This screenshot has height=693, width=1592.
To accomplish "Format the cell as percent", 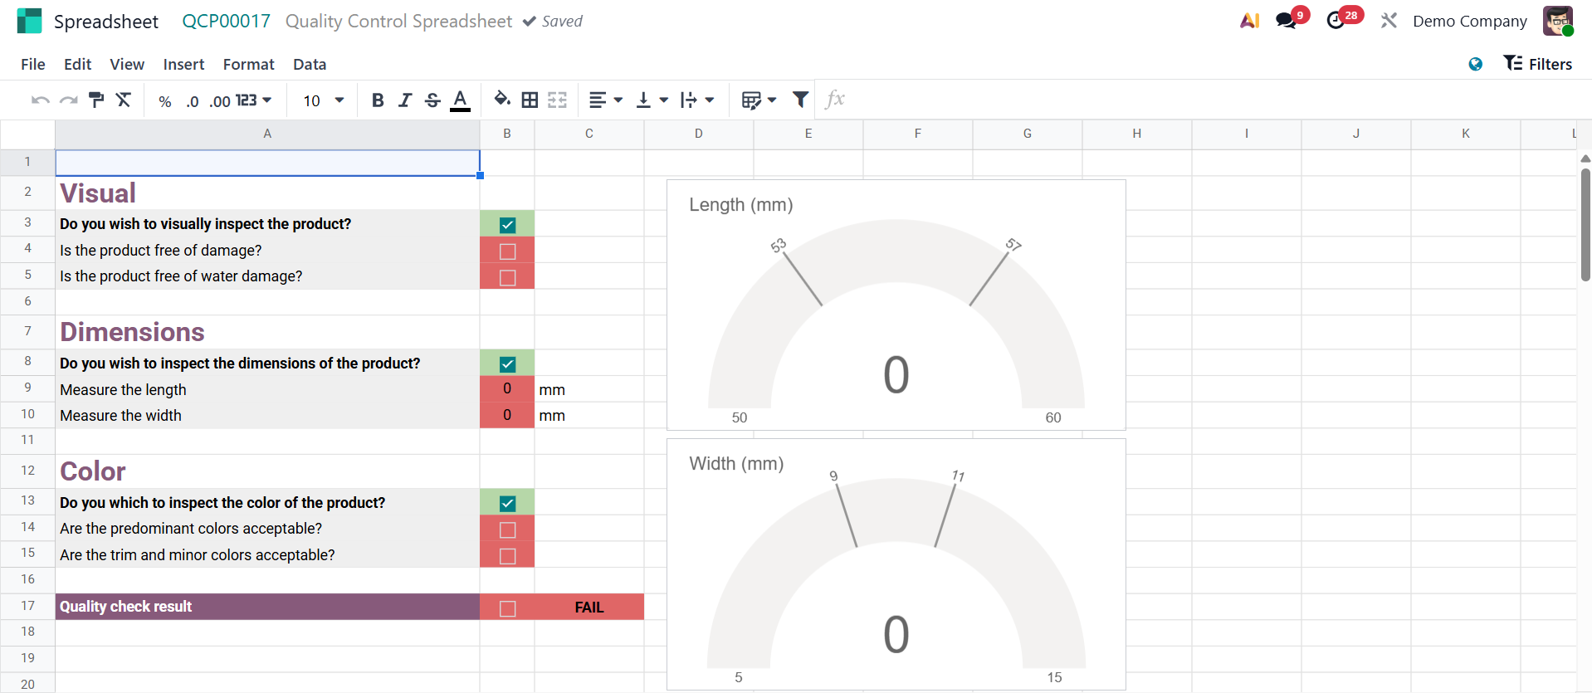I will (165, 101).
